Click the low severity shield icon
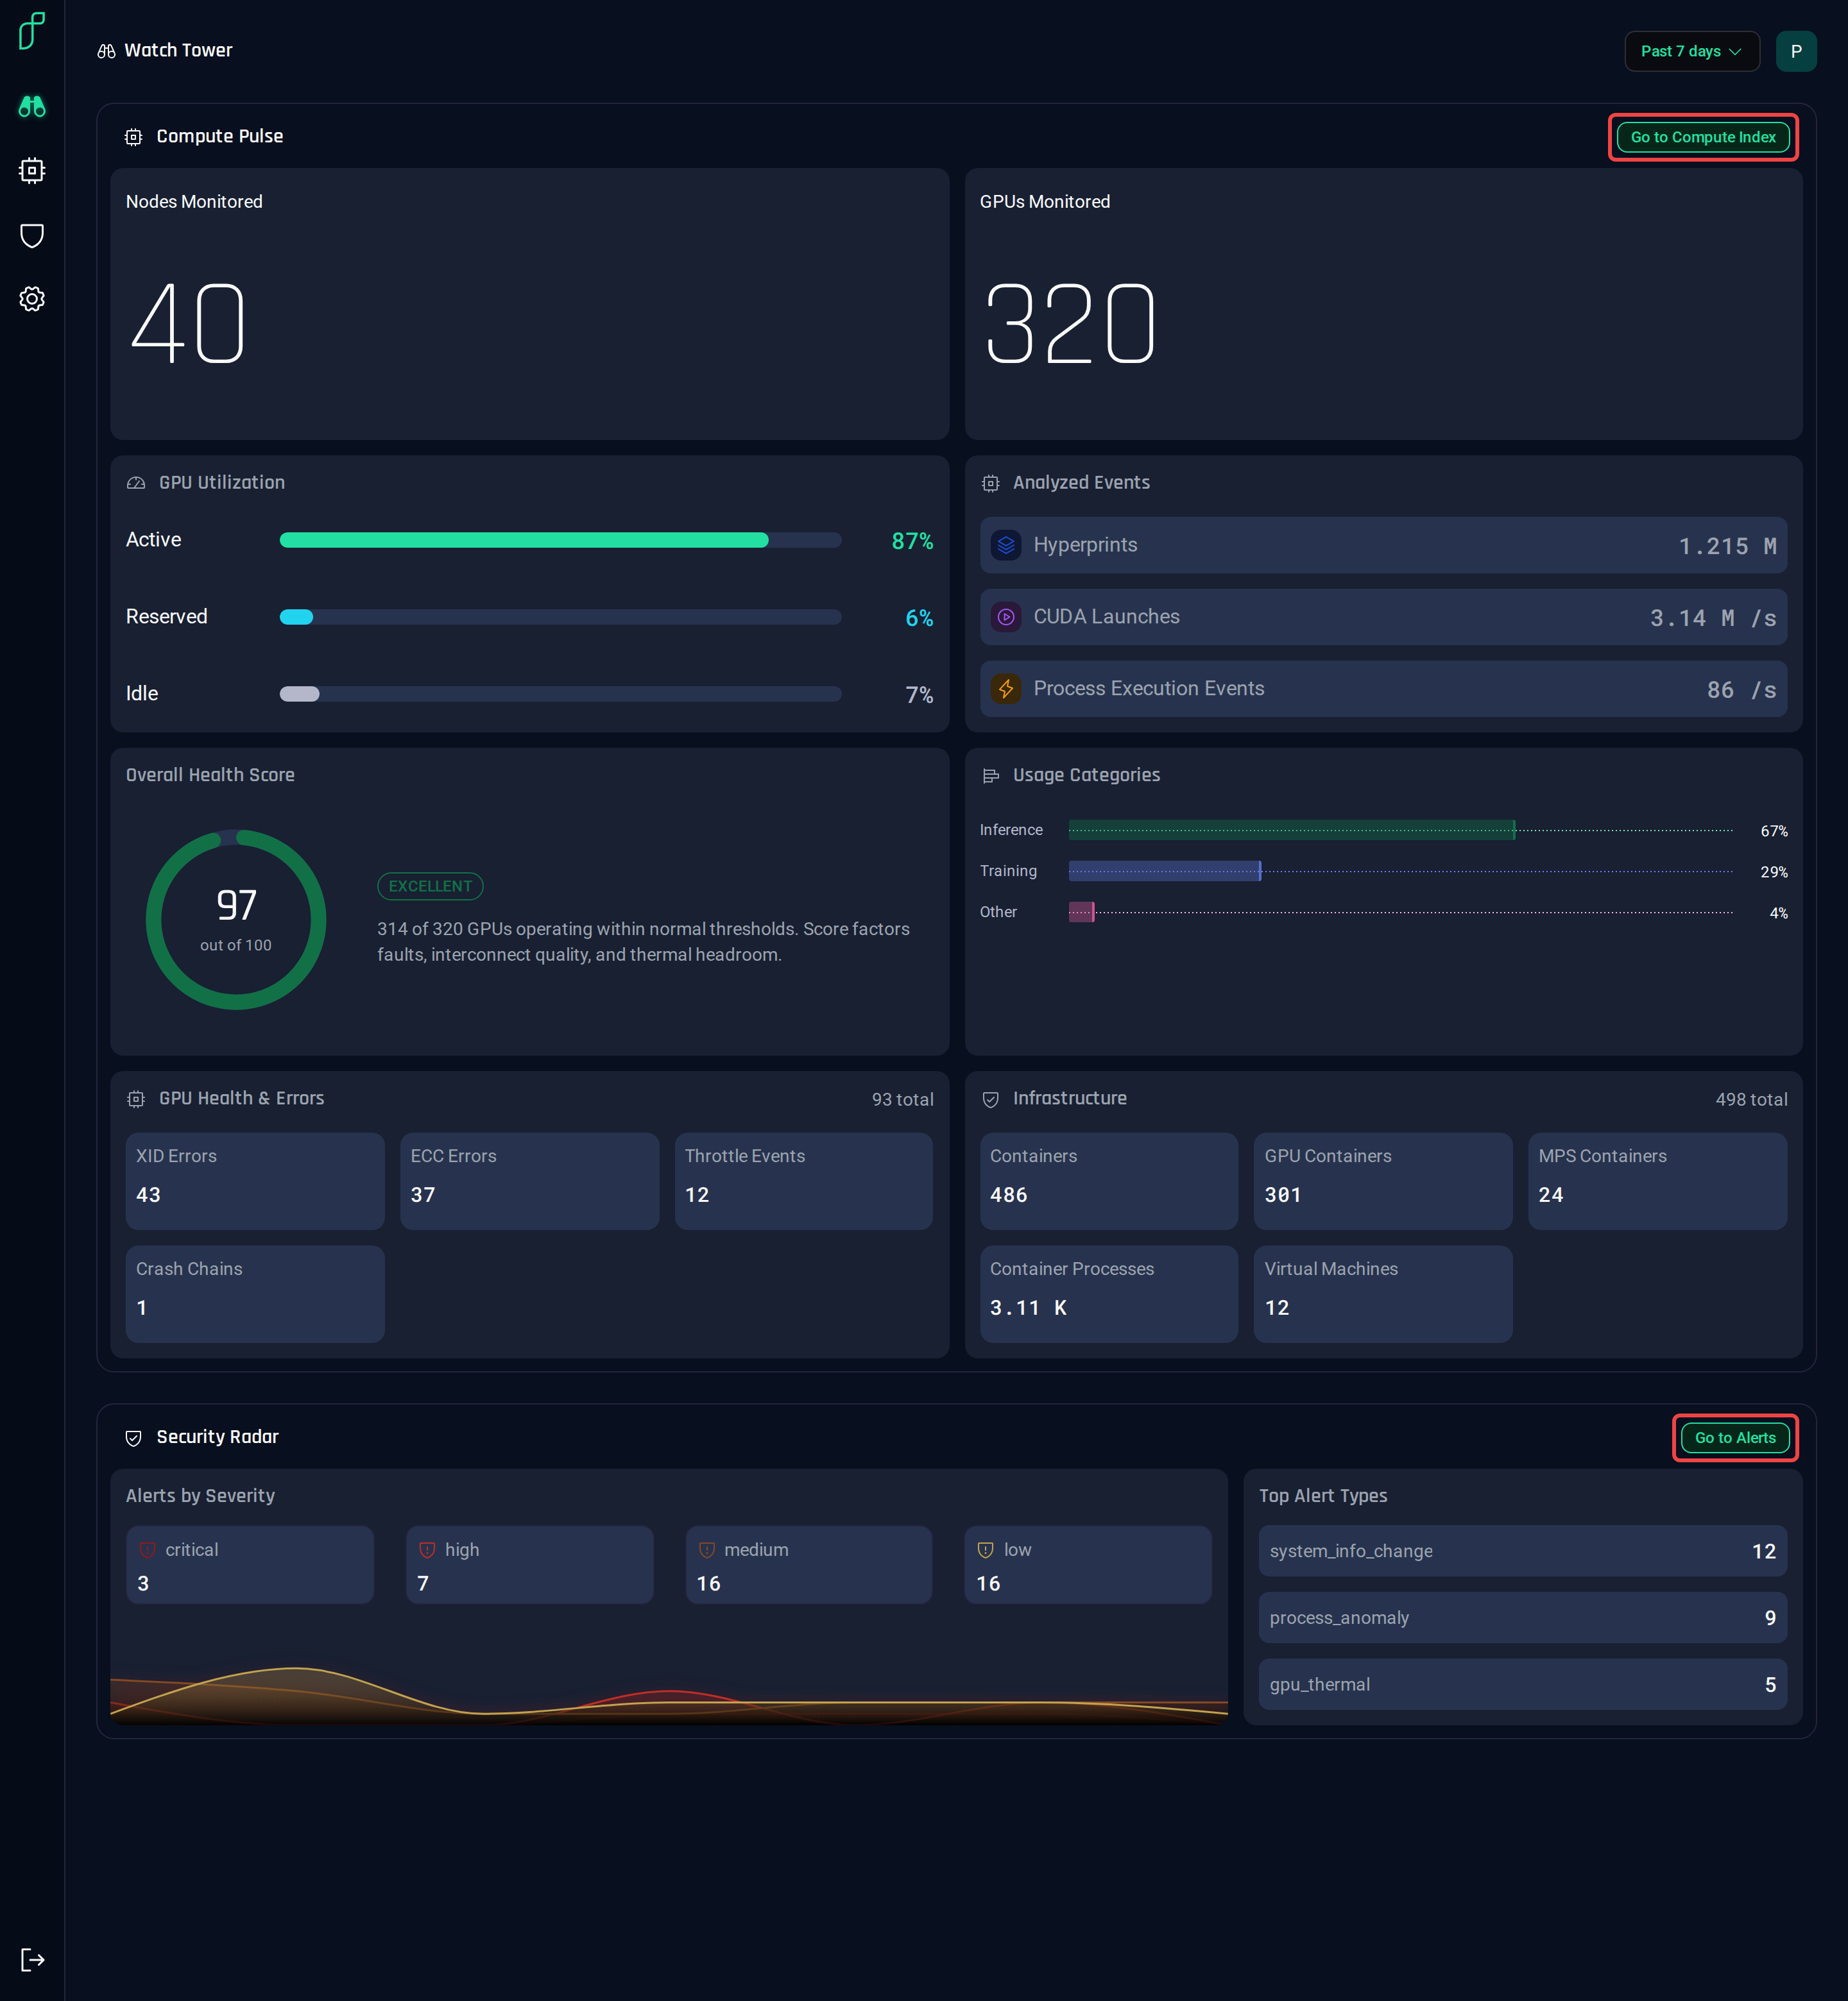This screenshot has width=1848, height=2001. point(985,1551)
